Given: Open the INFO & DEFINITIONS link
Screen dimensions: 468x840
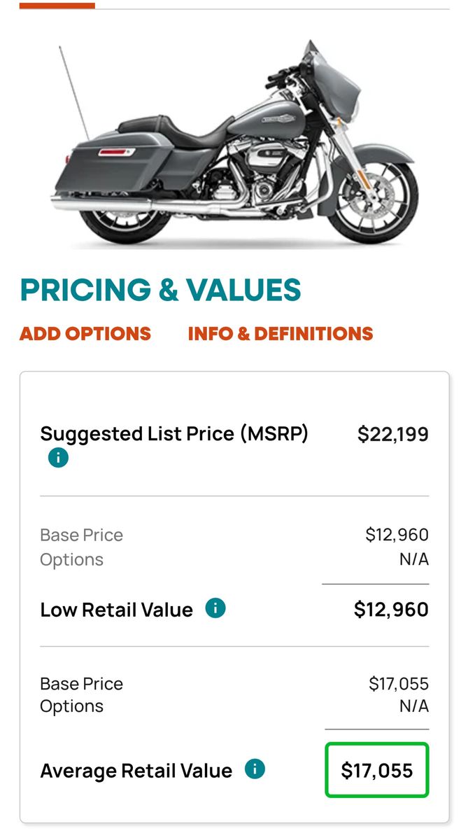Looking at the screenshot, I should (x=281, y=334).
